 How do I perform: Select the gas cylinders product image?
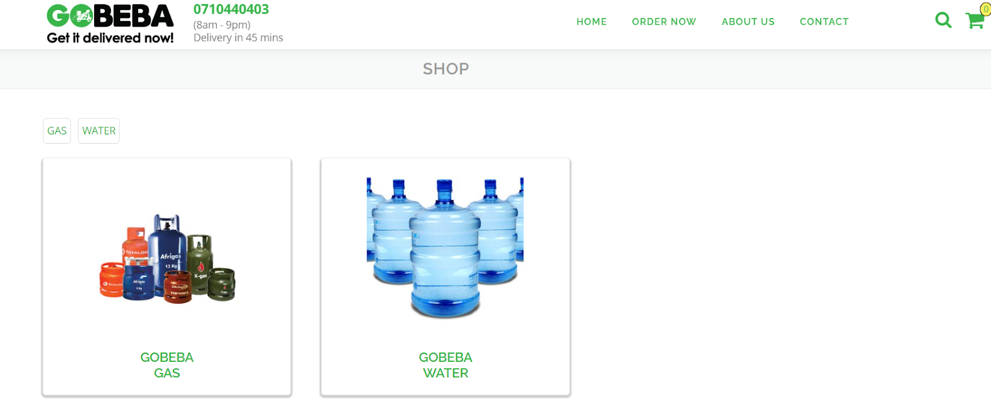[167, 259]
